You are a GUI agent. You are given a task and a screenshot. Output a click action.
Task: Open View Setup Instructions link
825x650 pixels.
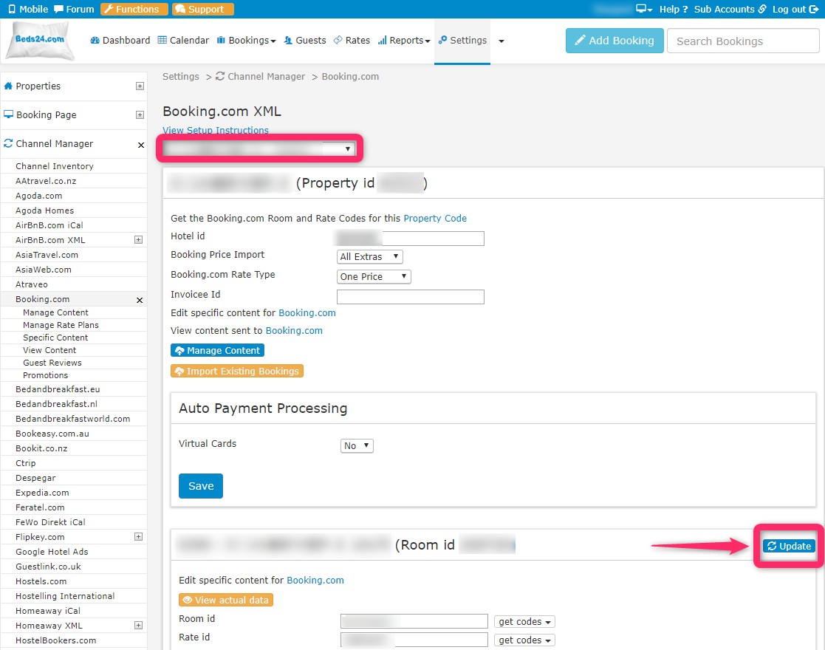pyautogui.click(x=216, y=130)
